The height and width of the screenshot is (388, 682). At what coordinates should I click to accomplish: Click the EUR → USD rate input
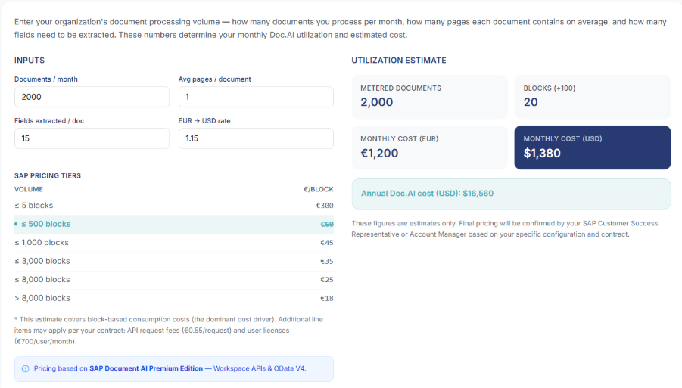click(x=256, y=138)
